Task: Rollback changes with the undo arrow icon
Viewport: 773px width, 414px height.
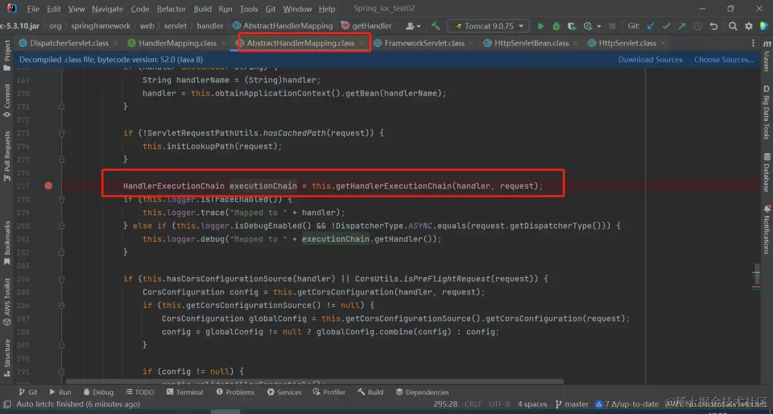Action: click(713, 26)
